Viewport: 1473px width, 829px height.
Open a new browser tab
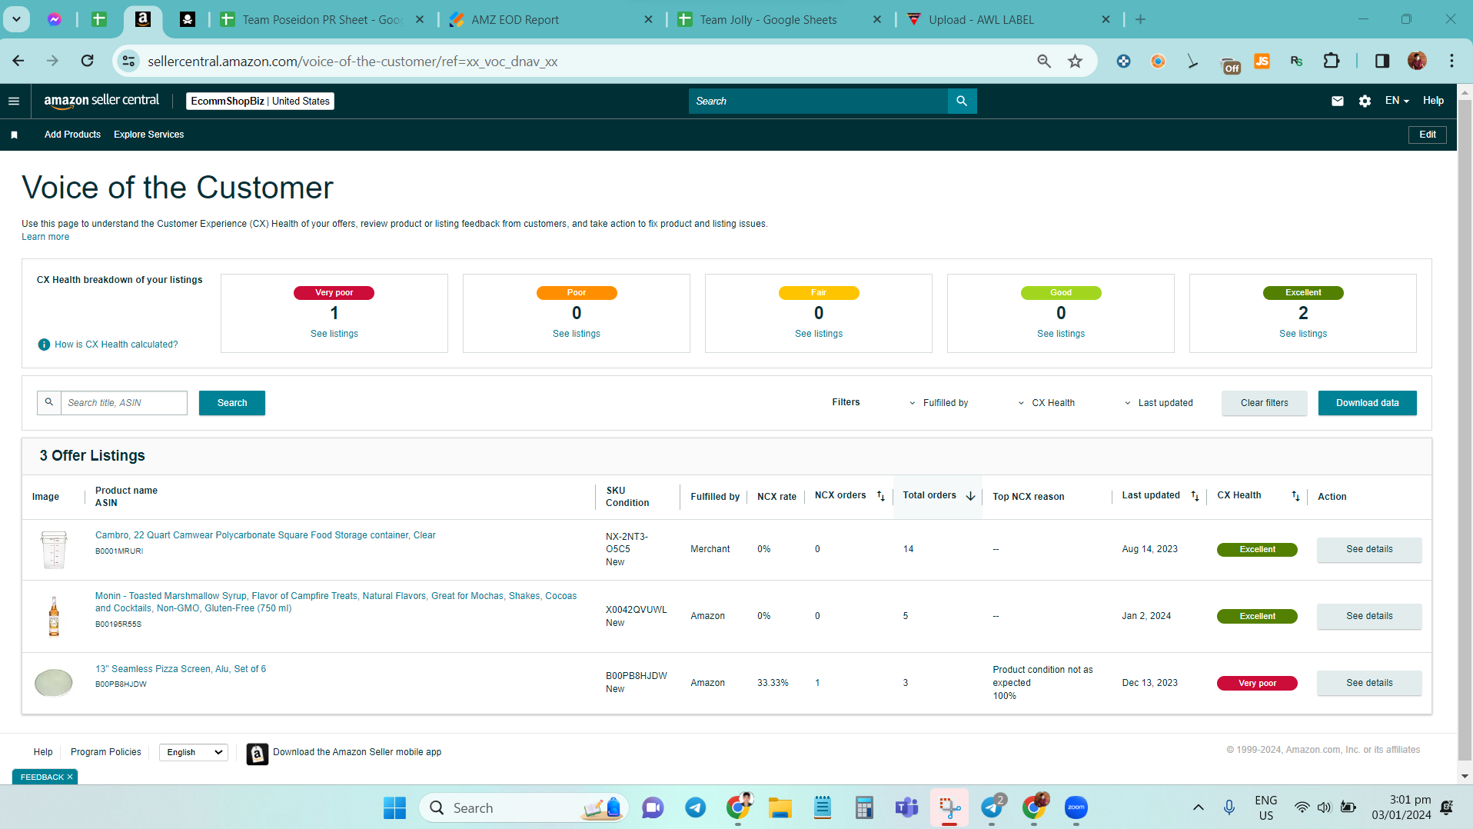[x=1140, y=20]
